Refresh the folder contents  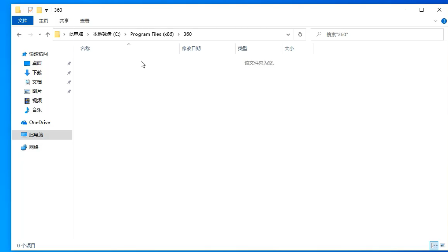pos(300,34)
